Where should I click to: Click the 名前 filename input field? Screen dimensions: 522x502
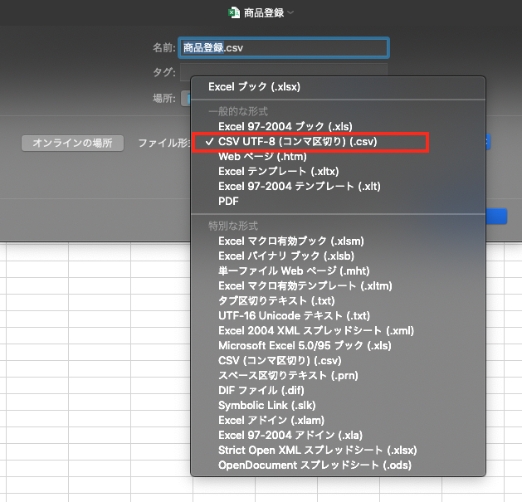[284, 48]
